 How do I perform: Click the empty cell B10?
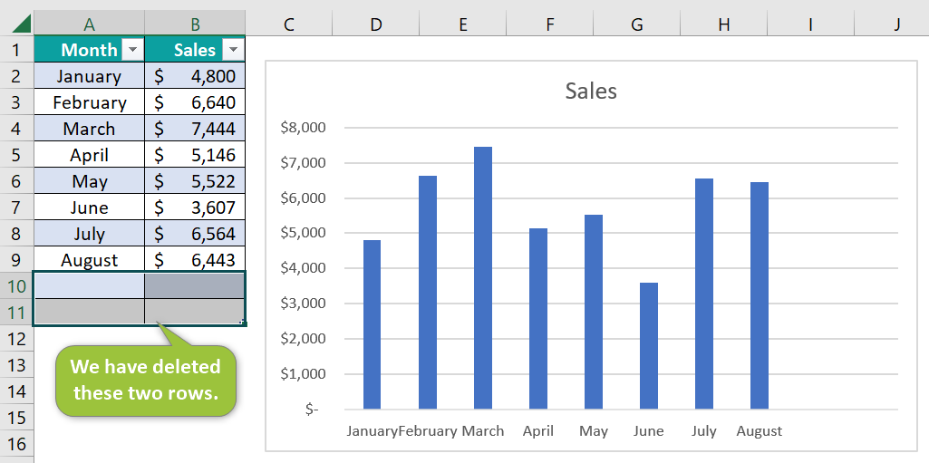195,286
